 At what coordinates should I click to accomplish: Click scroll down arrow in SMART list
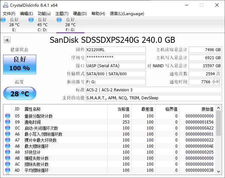219,171
